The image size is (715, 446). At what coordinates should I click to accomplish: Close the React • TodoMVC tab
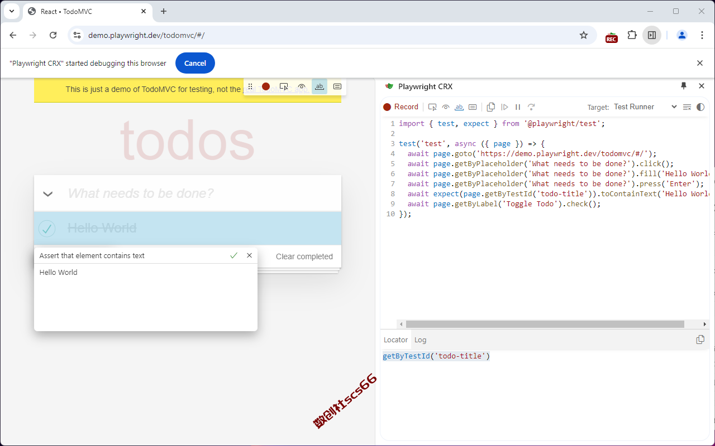click(x=143, y=12)
